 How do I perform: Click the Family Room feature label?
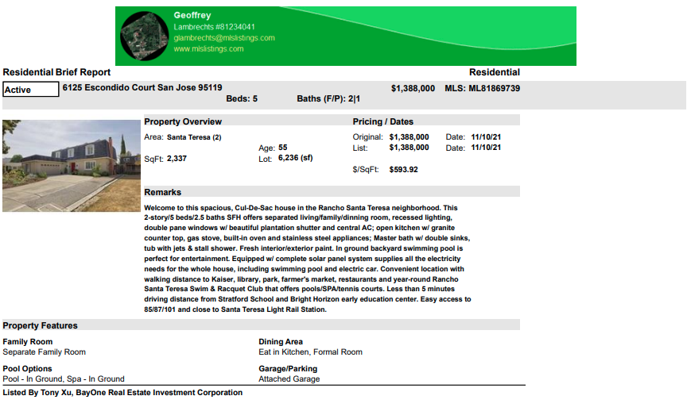point(28,342)
